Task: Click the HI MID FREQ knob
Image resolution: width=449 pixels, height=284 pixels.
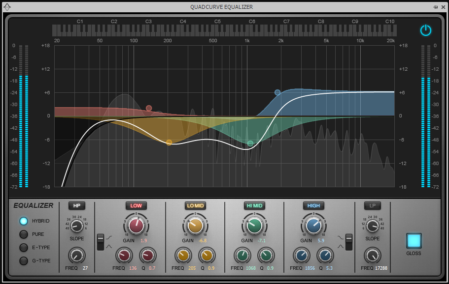Action: (242, 256)
